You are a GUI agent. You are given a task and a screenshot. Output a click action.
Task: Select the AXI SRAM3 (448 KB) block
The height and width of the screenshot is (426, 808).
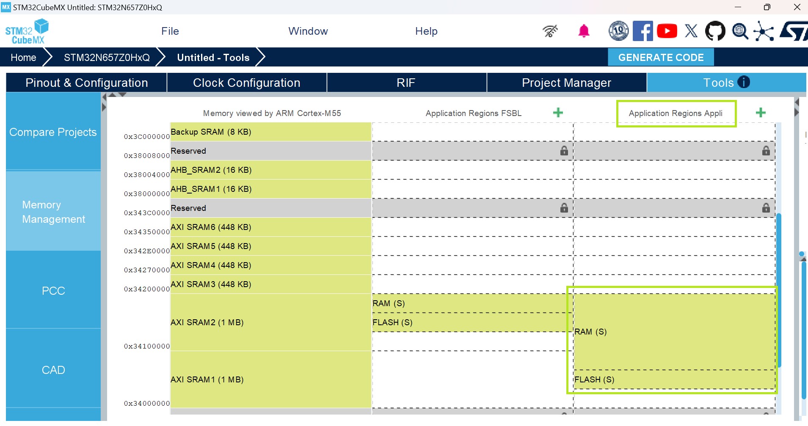click(271, 284)
